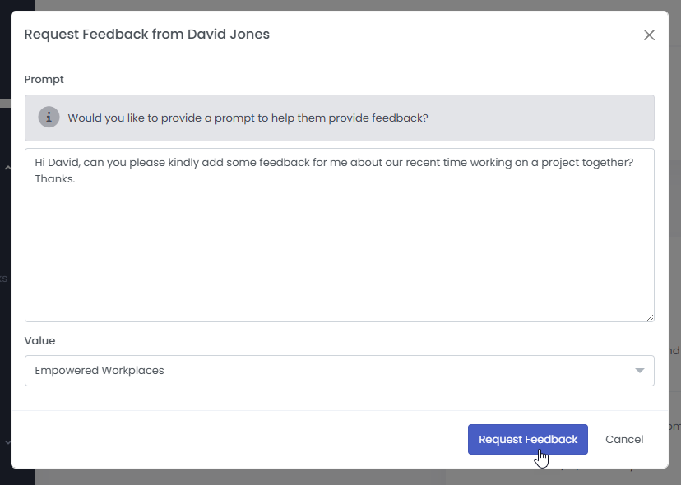Click the dialog title mentioning David Jones
Screen dimensions: 681x485
pyautogui.click(x=146, y=35)
